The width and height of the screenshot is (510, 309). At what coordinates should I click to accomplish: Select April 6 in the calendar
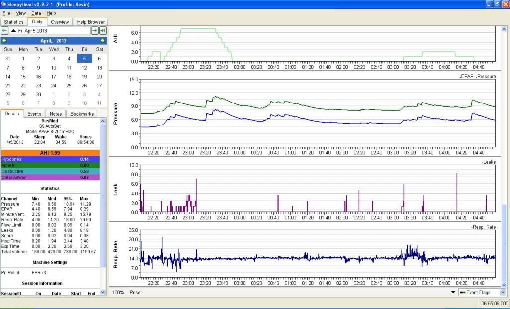(99, 59)
